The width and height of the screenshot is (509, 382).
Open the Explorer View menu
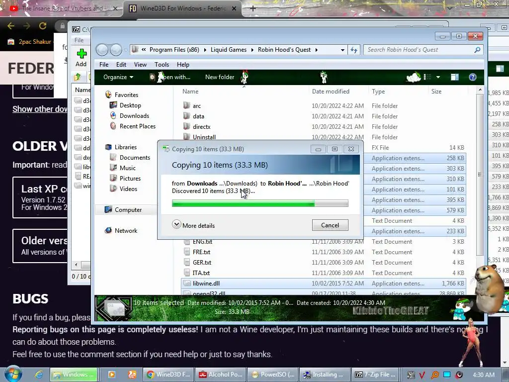[x=140, y=65]
